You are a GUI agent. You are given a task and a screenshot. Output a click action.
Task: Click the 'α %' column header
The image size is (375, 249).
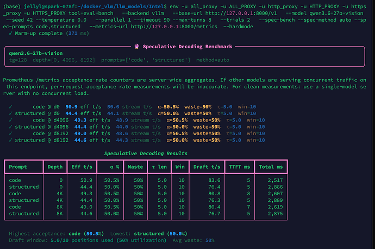point(115,167)
